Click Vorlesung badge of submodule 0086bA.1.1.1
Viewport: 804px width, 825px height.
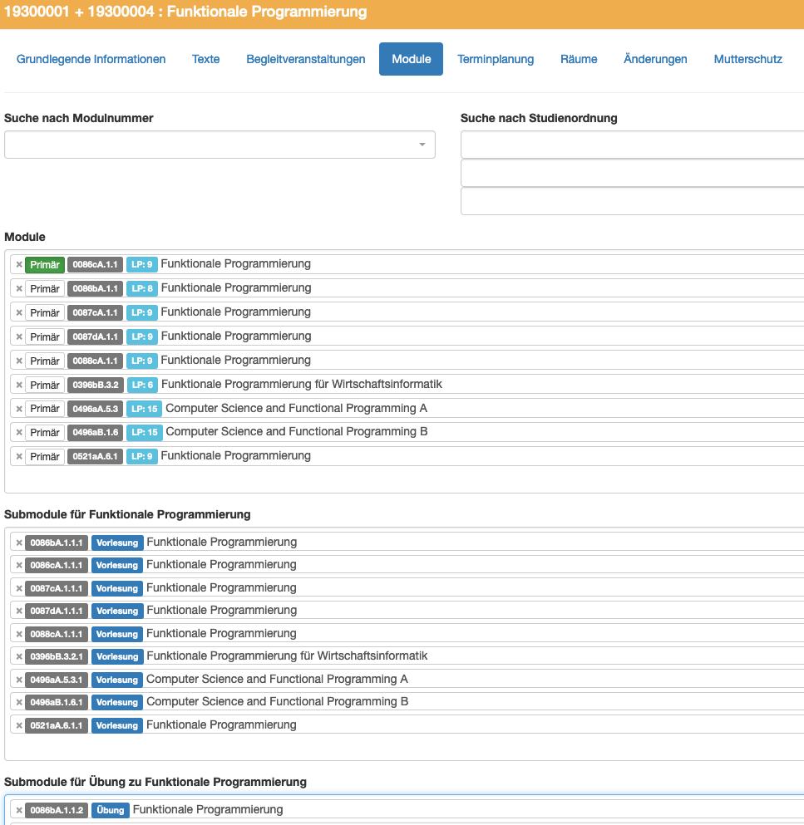tap(117, 543)
